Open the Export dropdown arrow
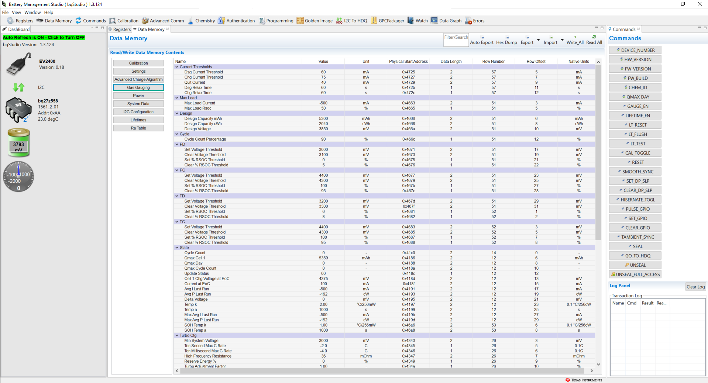Image resolution: width=708 pixels, height=383 pixels. 538,41
